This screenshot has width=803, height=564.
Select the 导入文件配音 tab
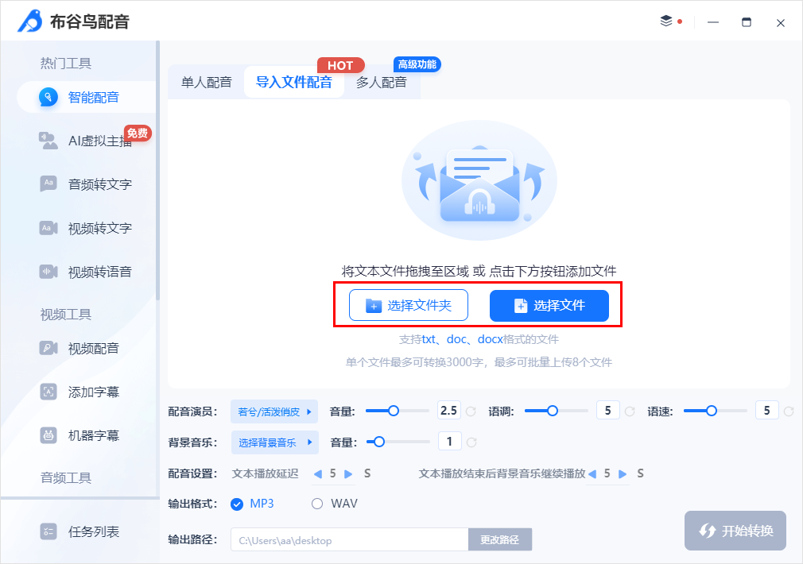294,82
